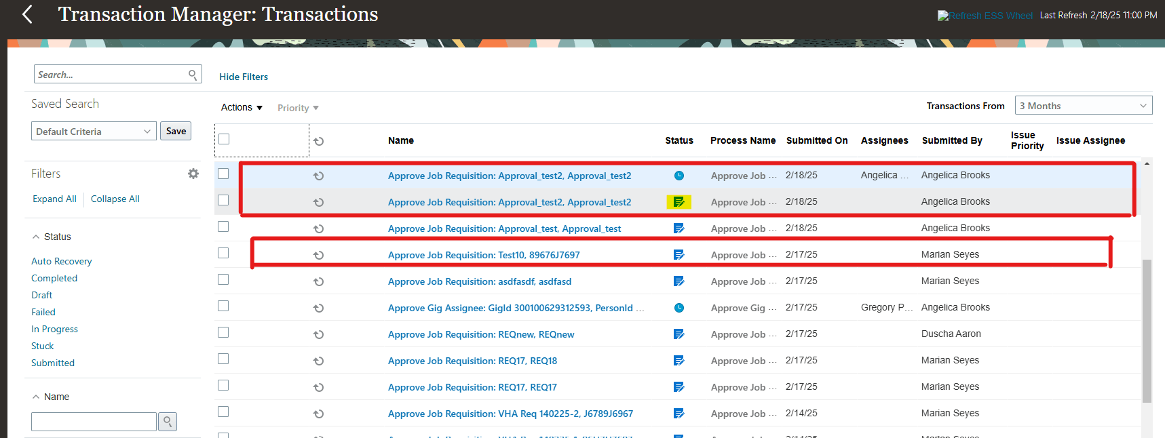Refresh the REQ17, REQ18 row

point(318,361)
